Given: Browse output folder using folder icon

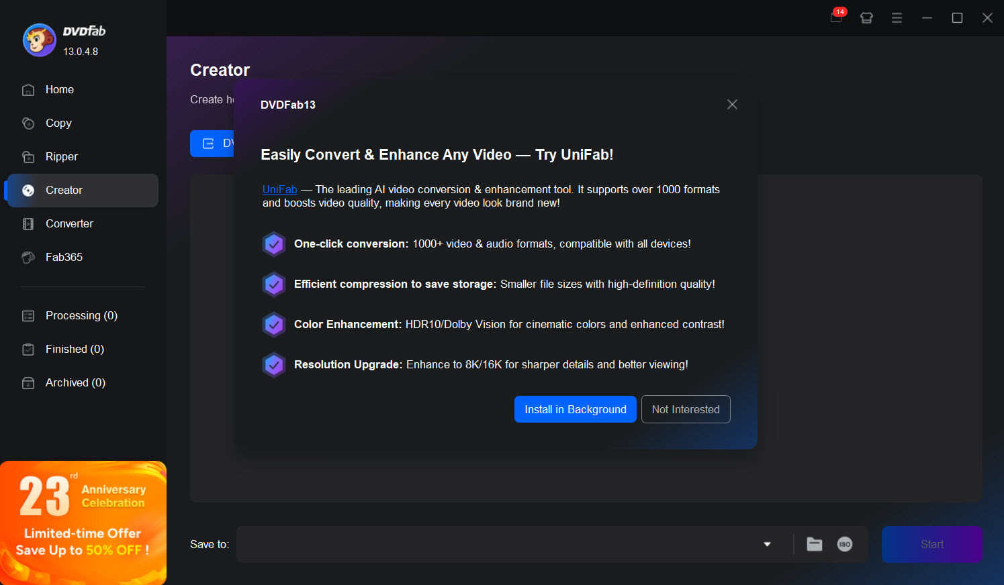Looking at the screenshot, I should click(814, 544).
